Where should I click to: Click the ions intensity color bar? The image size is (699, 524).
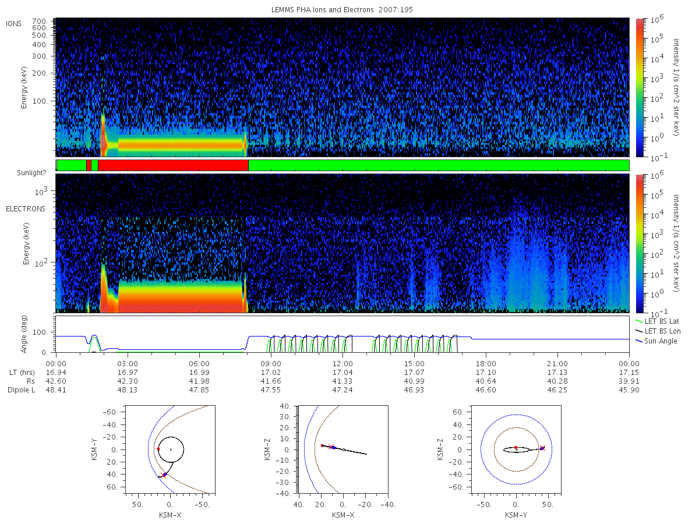coord(639,87)
